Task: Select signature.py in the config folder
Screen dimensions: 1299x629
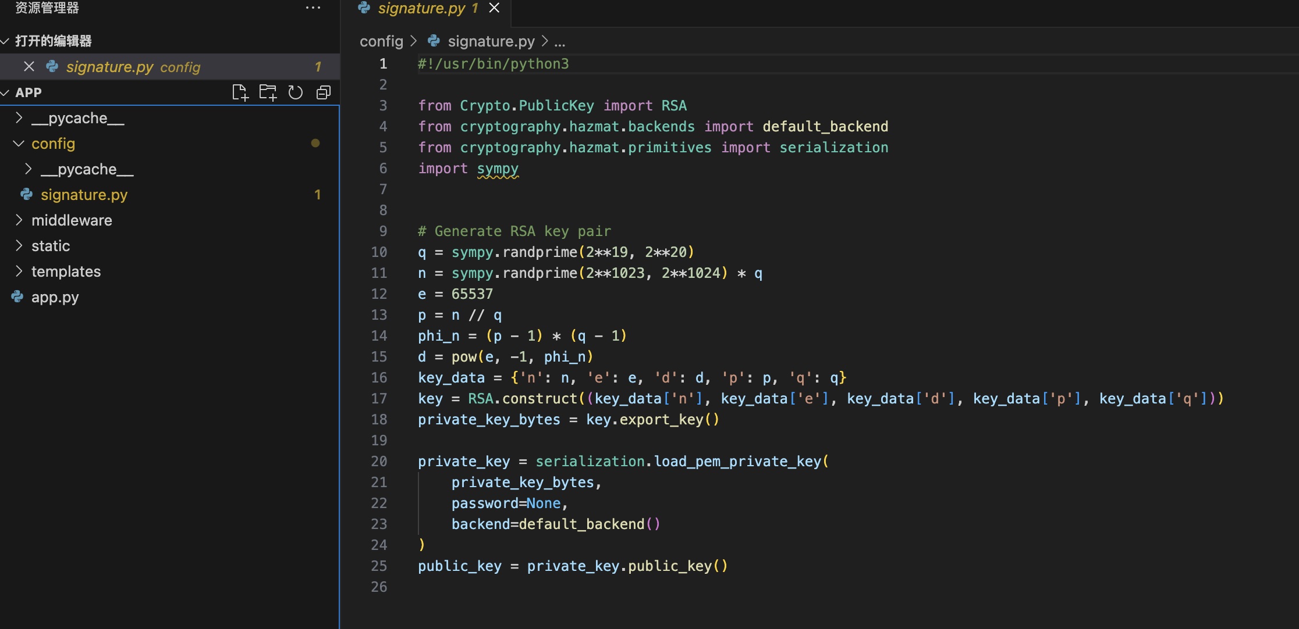Action: [x=84, y=195]
